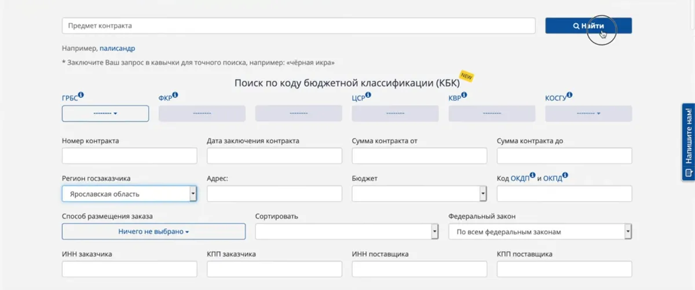This screenshot has width=695, height=290.
Task: Expand the Сортировать dropdown
Action: click(x=346, y=232)
